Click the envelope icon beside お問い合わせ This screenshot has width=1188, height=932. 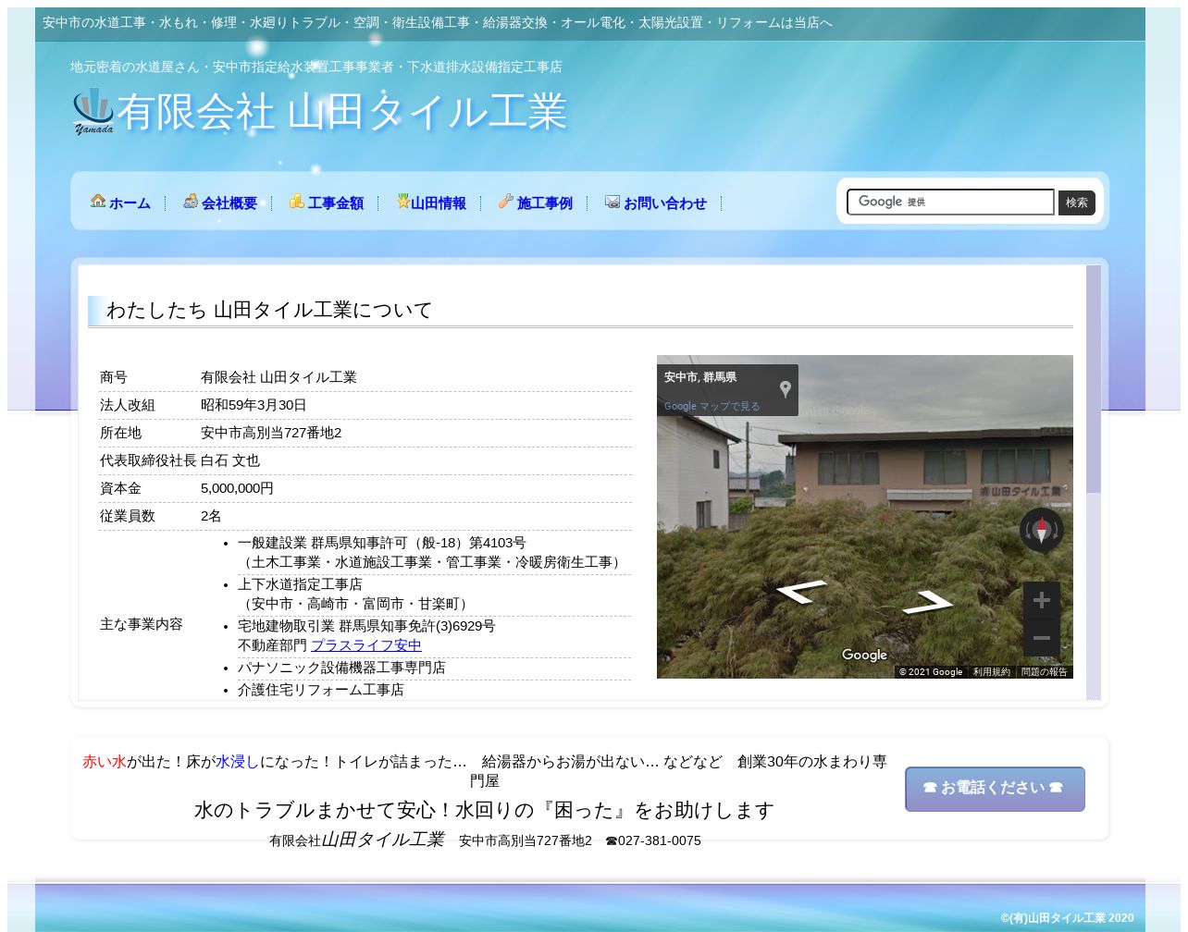click(x=613, y=201)
